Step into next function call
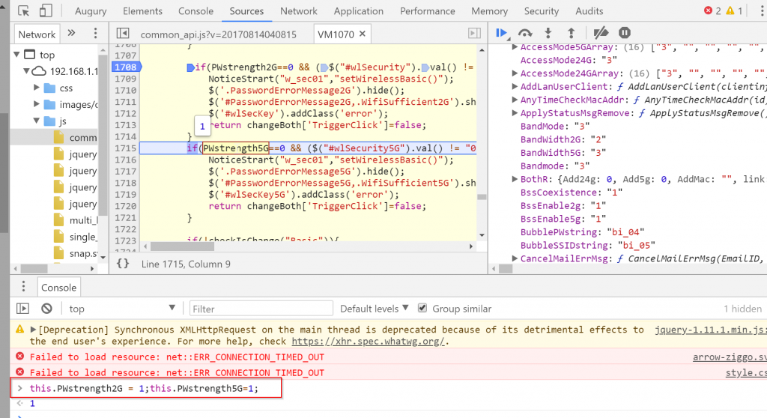This screenshot has width=767, height=418. point(548,33)
